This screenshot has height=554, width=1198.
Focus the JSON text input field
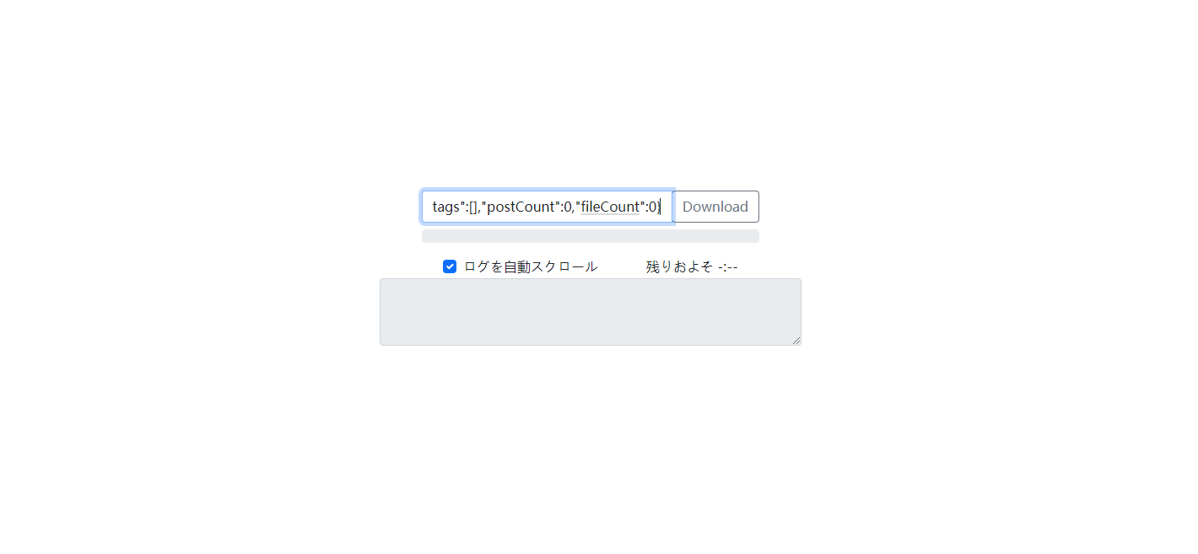pos(547,207)
